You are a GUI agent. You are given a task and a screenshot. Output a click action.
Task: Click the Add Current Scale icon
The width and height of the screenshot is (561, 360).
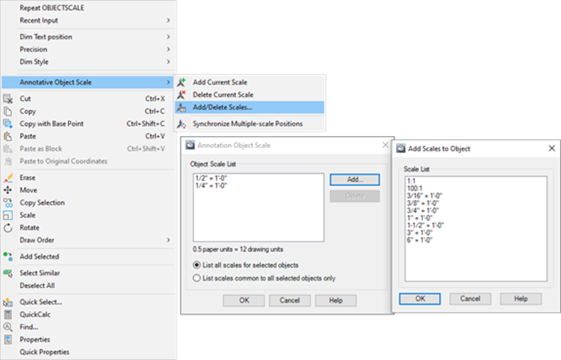[182, 82]
